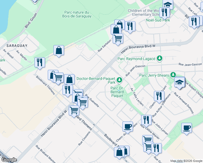
Task: Click the coffee cup marker at far right
Action: pyautogui.click(x=186, y=128)
